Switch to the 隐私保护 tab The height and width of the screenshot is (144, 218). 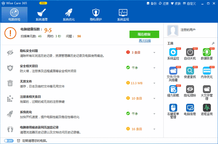click(96, 15)
